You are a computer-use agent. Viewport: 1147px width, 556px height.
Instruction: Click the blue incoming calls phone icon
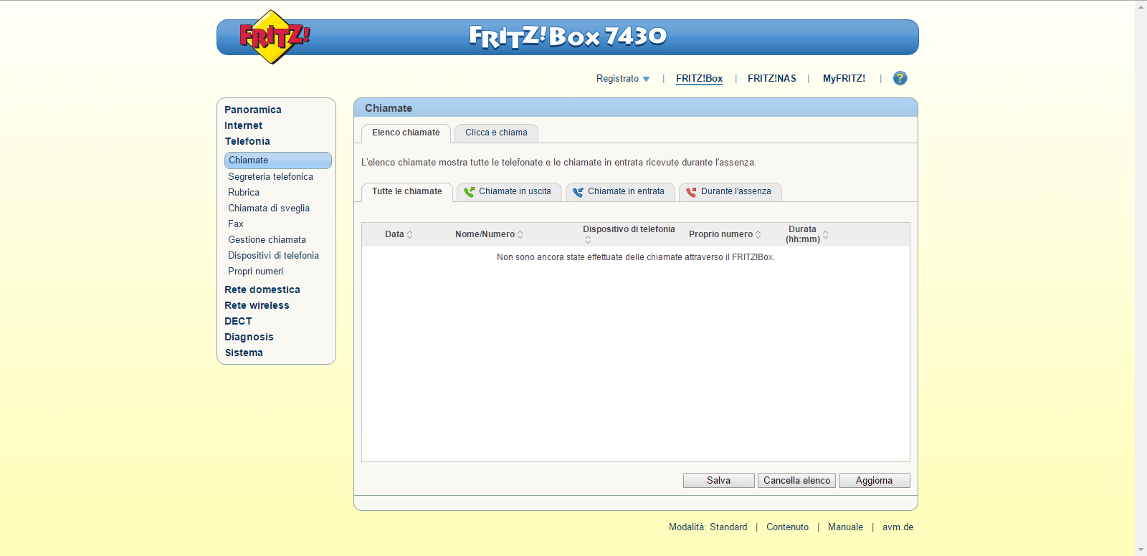578,192
